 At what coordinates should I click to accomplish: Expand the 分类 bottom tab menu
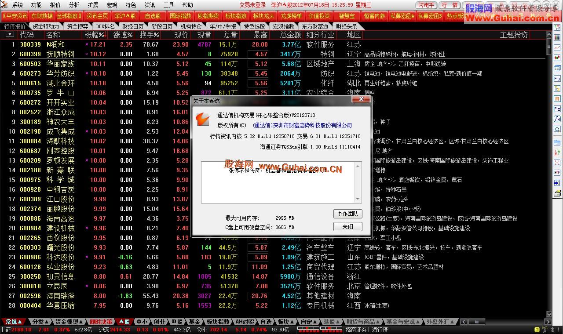47,322
